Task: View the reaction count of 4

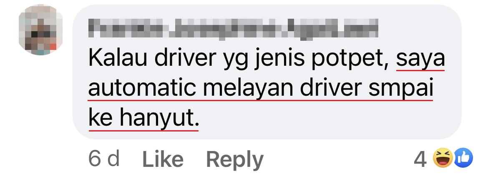Action: click(x=420, y=159)
